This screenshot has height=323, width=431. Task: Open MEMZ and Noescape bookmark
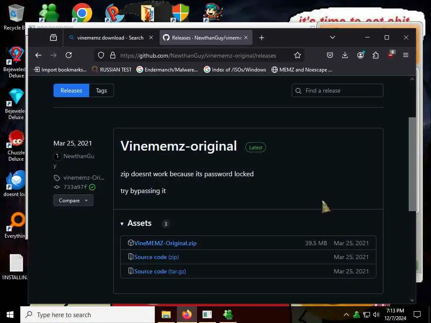(301, 70)
